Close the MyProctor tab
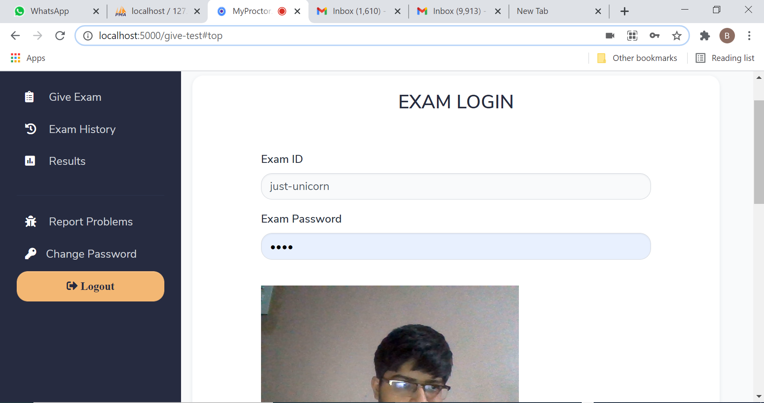The height and width of the screenshot is (403, 764). click(x=297, y=11)
